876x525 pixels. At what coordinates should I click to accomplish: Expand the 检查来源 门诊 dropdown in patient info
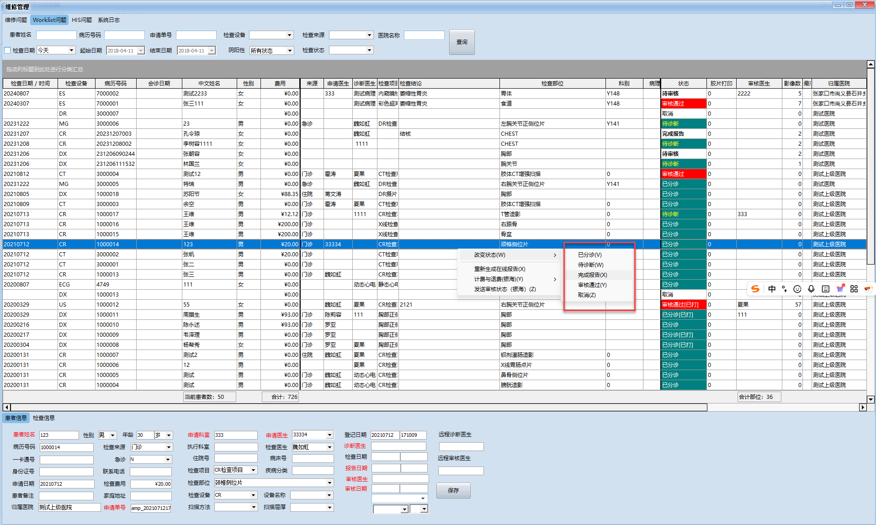169,447
